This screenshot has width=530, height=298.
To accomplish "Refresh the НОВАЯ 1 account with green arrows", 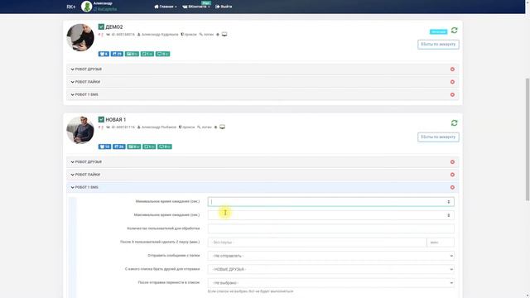I will (455, 123).
